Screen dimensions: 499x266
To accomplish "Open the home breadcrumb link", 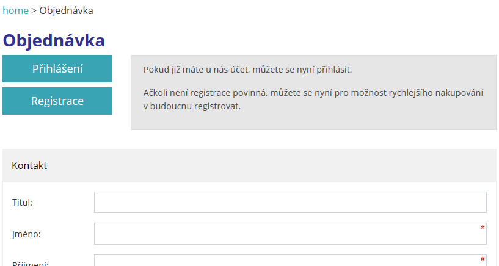I will point(16,10).
